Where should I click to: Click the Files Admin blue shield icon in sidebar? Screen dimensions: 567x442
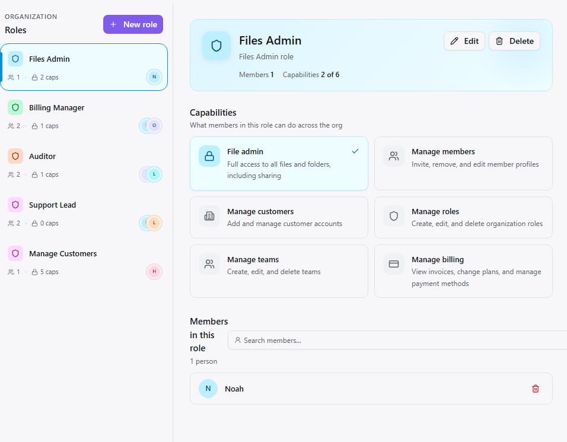click(x=15, y=59)
